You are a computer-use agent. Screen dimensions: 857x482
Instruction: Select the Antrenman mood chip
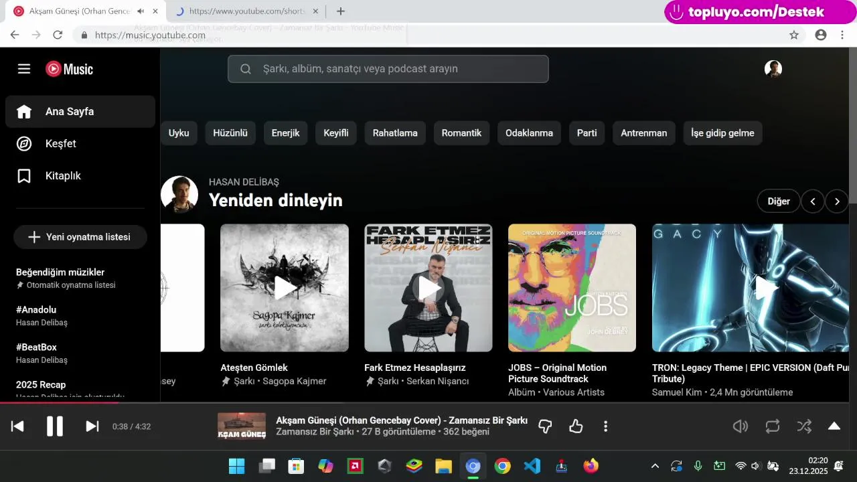[644, 133]
